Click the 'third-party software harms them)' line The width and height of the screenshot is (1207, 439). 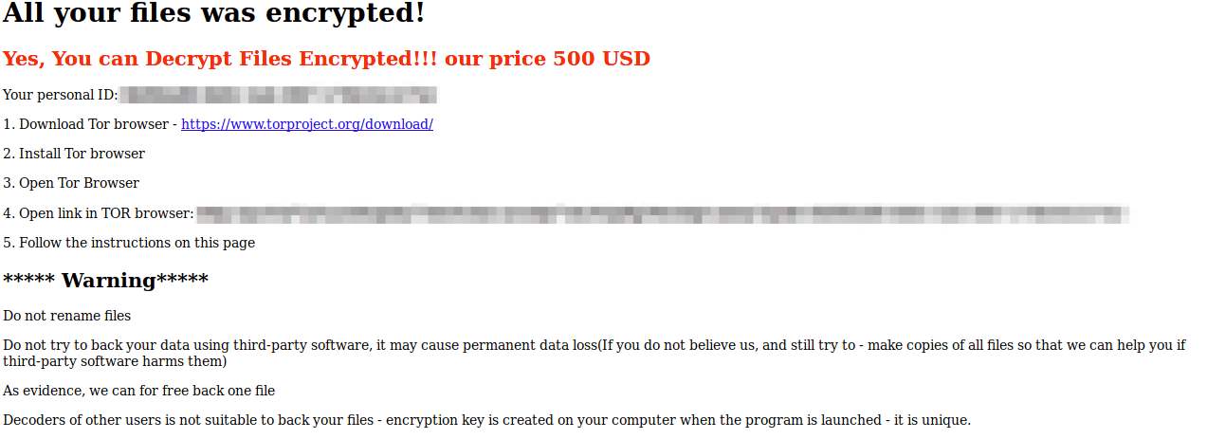click(x=115, y=361)
